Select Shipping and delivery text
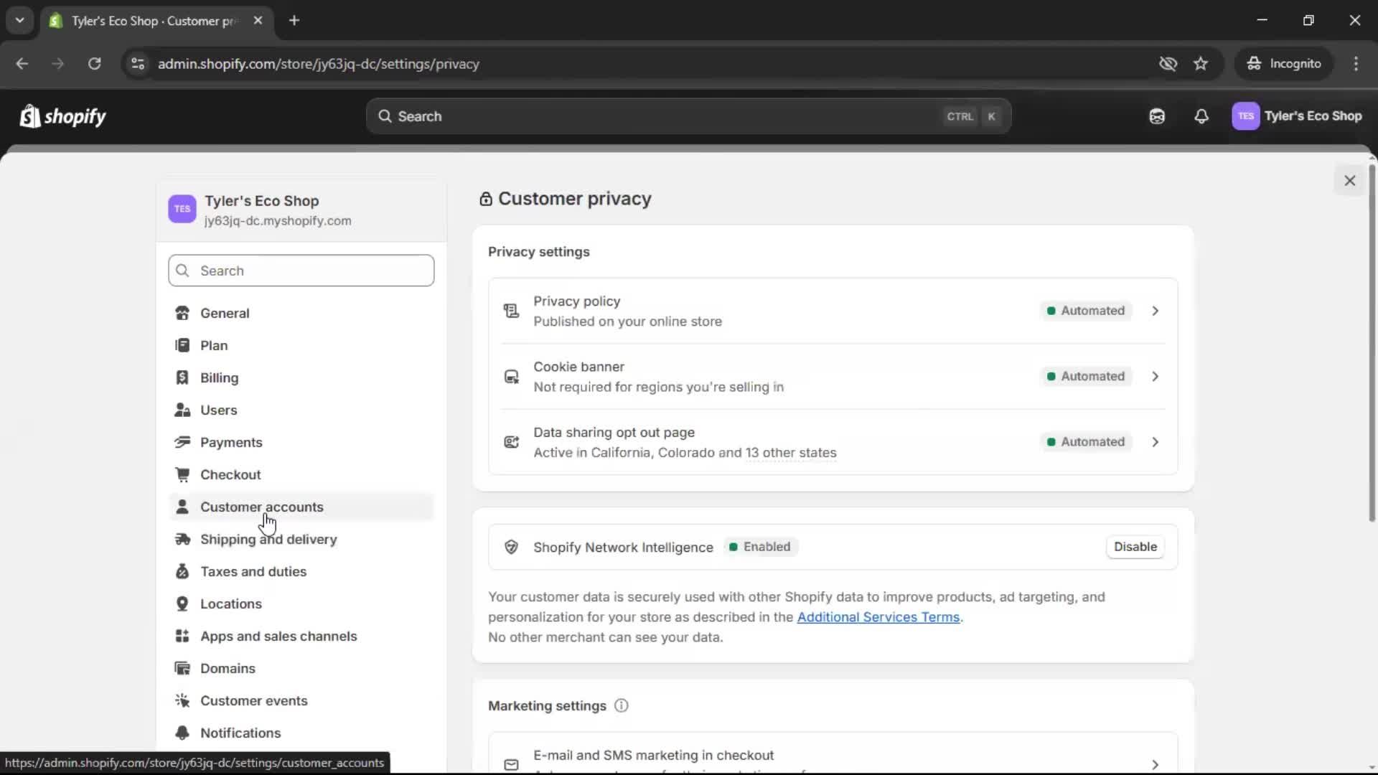 pyautogui.click(x=268, y=539)
